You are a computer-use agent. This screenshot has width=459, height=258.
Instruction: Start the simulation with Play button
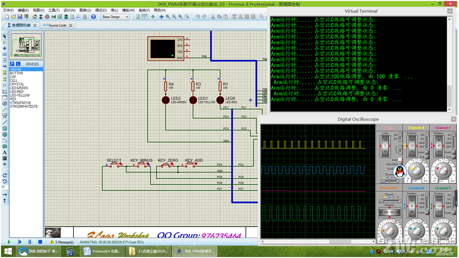[9, 242]
